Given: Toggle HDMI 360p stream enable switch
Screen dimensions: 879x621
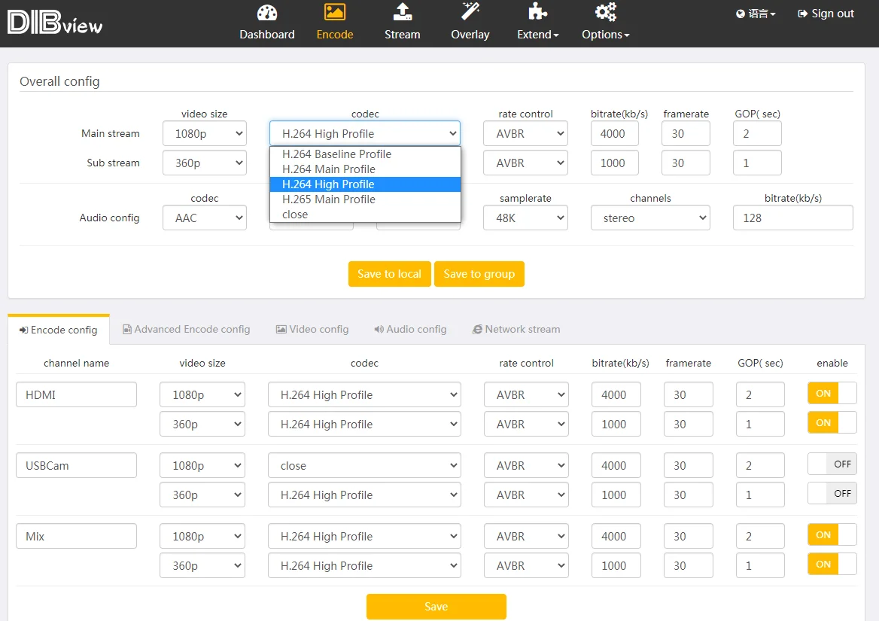Looking at the screenshot, I should [x=832, y=422].
